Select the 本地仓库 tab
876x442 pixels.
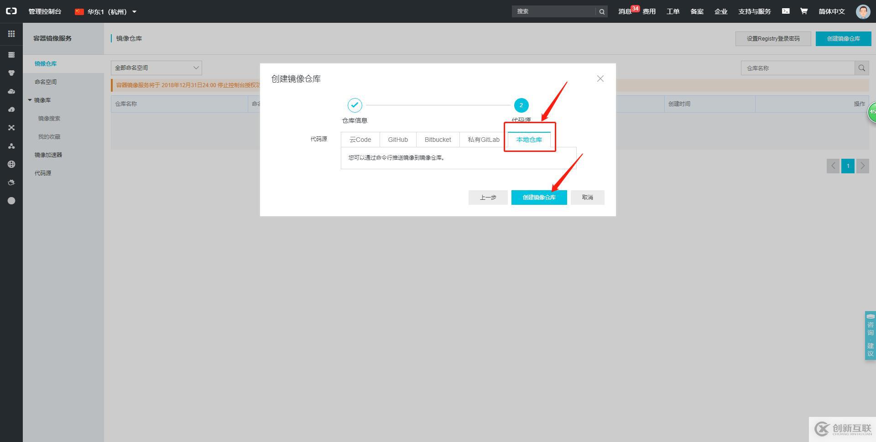(x=529, y=140)
